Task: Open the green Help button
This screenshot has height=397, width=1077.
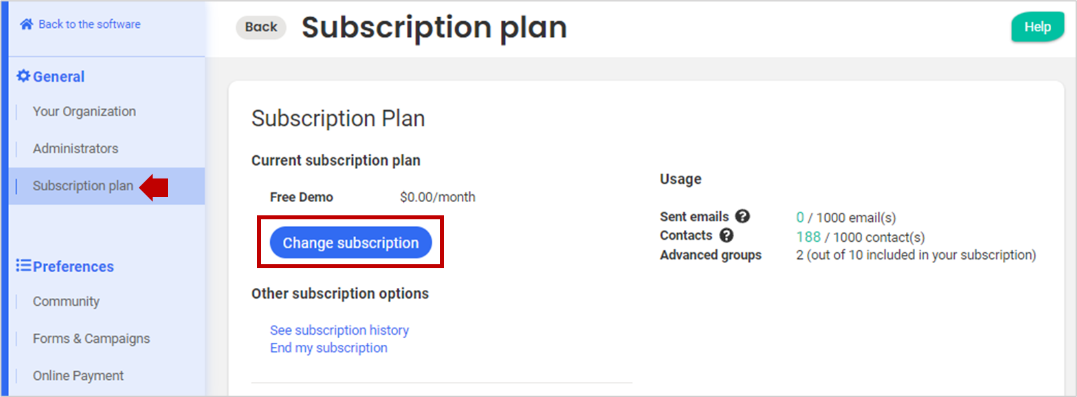Action: coord(1037,27)
